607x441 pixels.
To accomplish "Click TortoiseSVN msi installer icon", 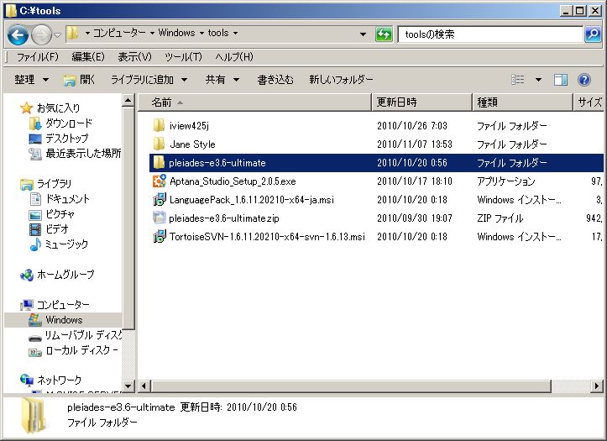I will [x=160, y=236].
